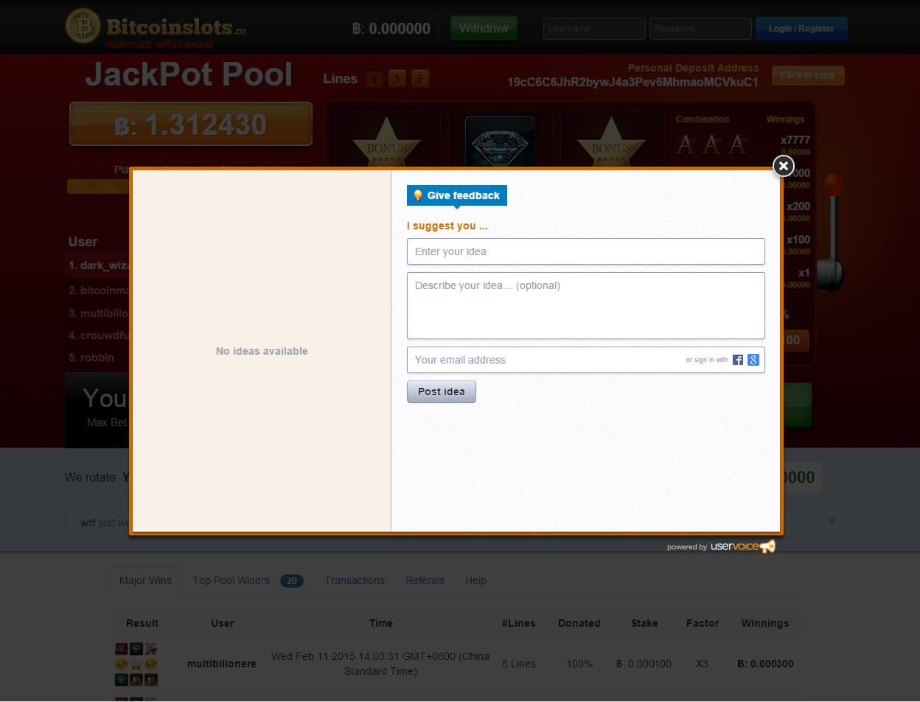Viewport: 920px width, 702px height.
Task: Click the UserVoice megaphone logo
Action: coord(767,546)
